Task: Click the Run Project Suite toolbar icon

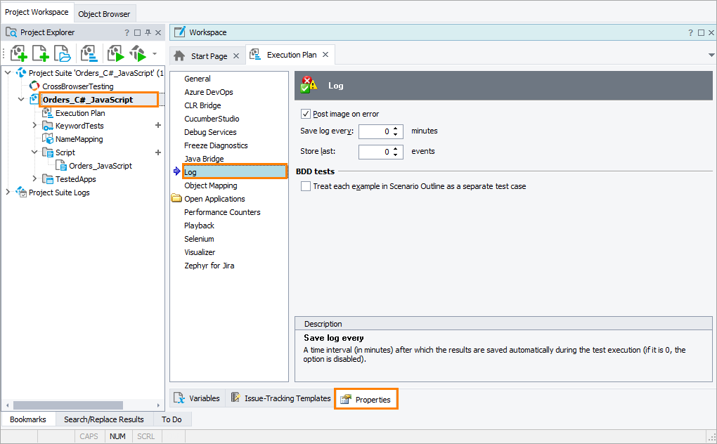Action: click(137, 53)
